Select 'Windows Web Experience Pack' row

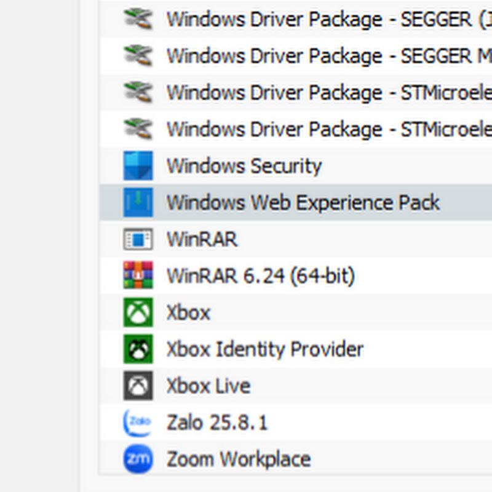296,202
